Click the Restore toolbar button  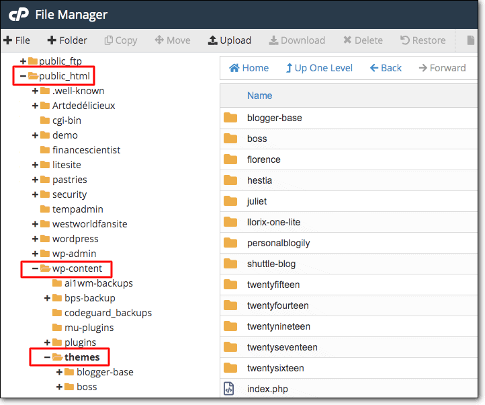pyautogui.click(x=423, y=40)
